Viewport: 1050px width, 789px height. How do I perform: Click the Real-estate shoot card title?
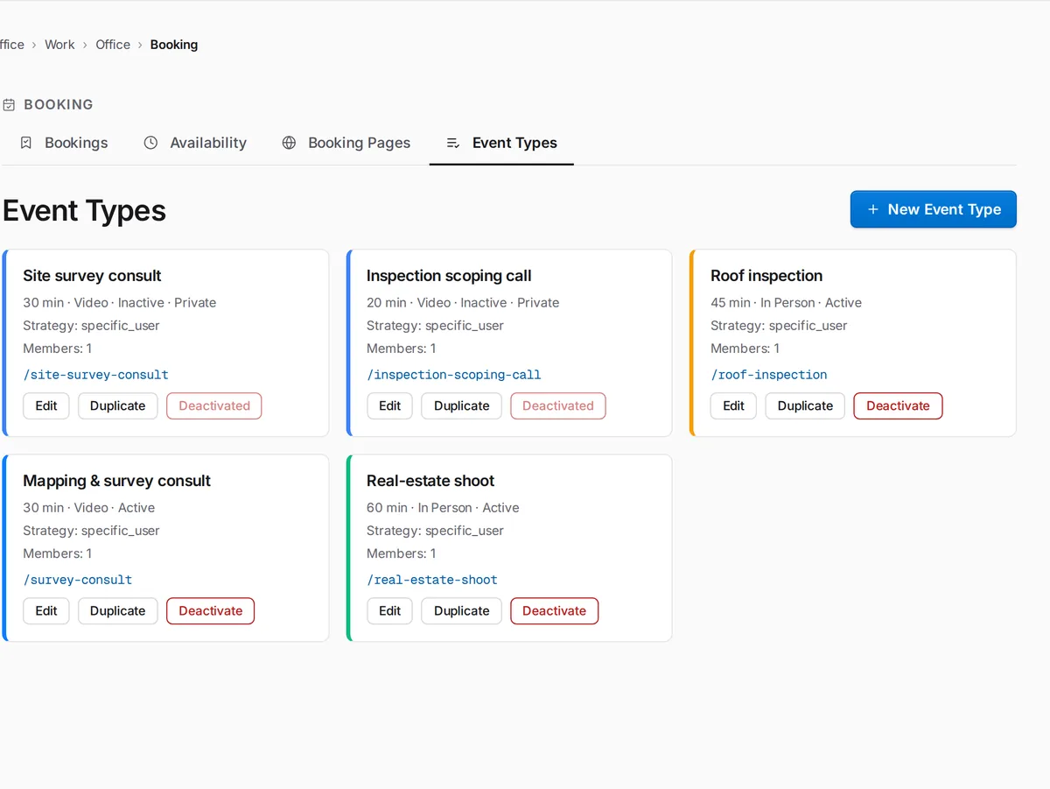(430, 481)
